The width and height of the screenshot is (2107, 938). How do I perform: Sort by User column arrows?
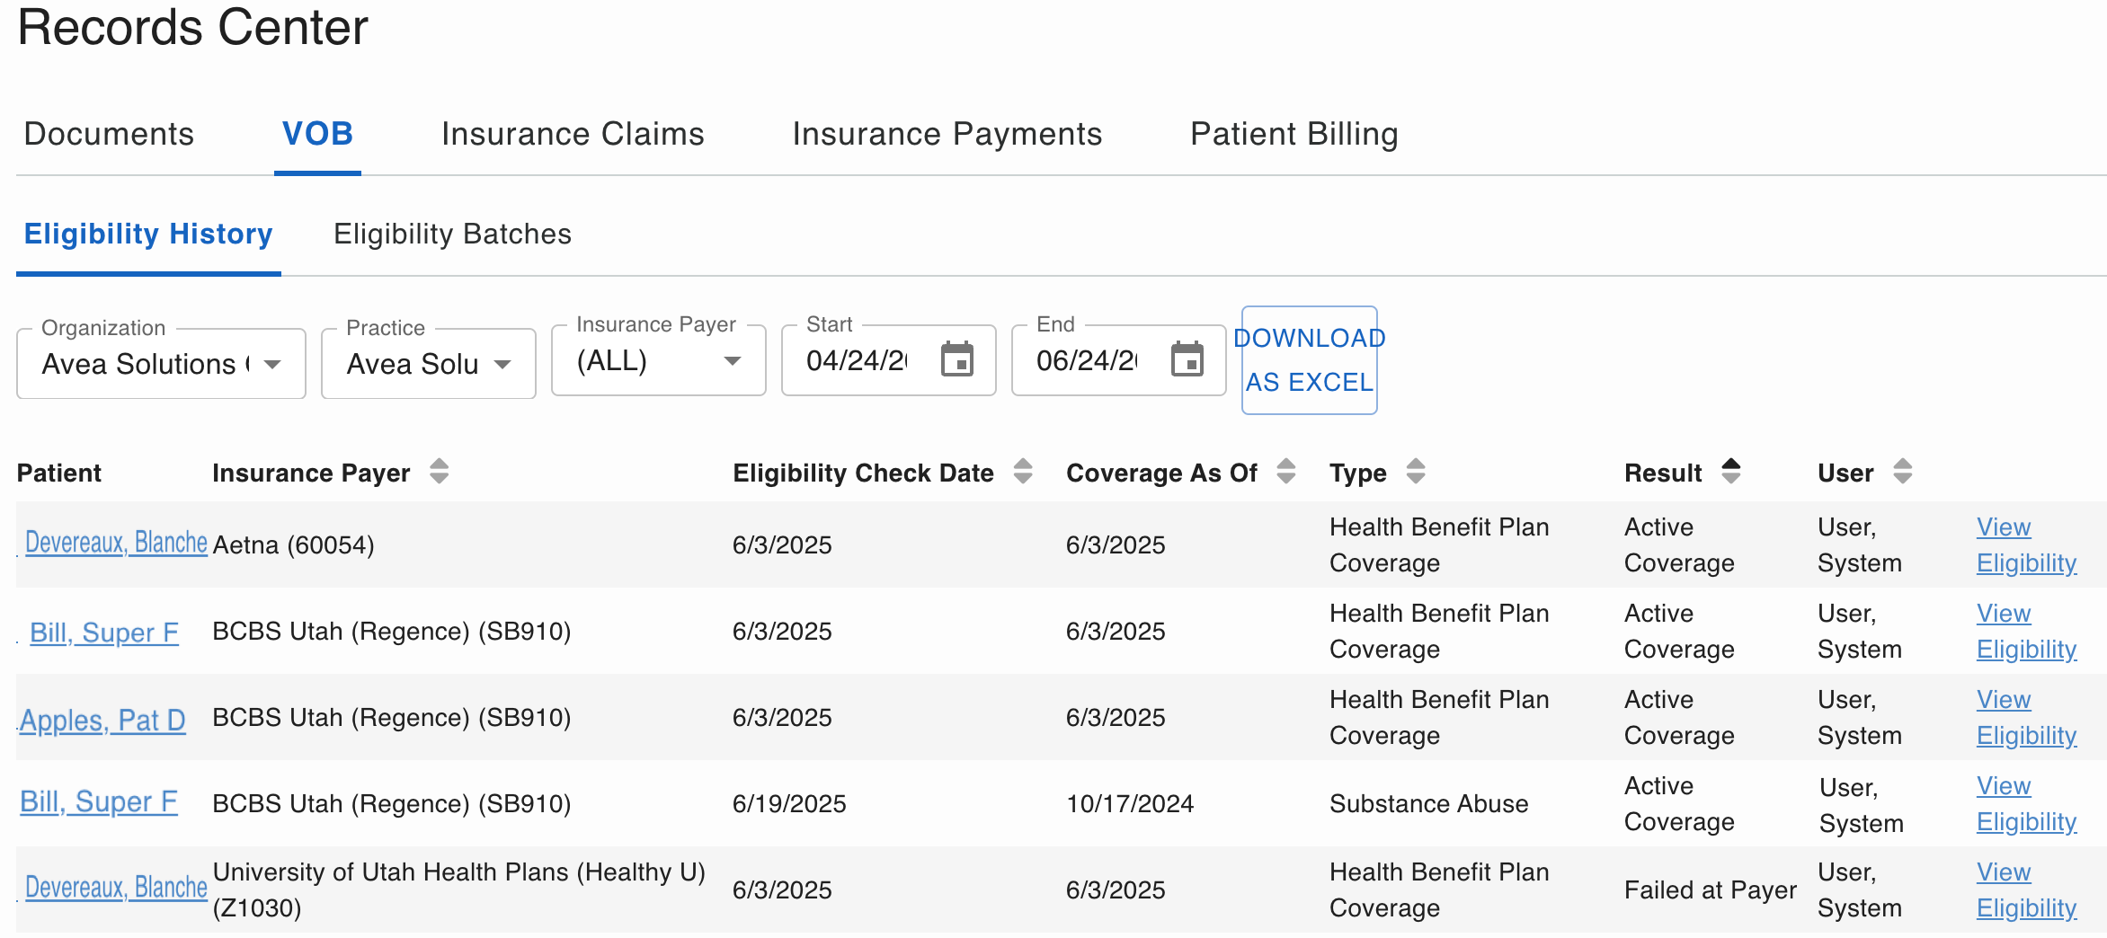1902,471
